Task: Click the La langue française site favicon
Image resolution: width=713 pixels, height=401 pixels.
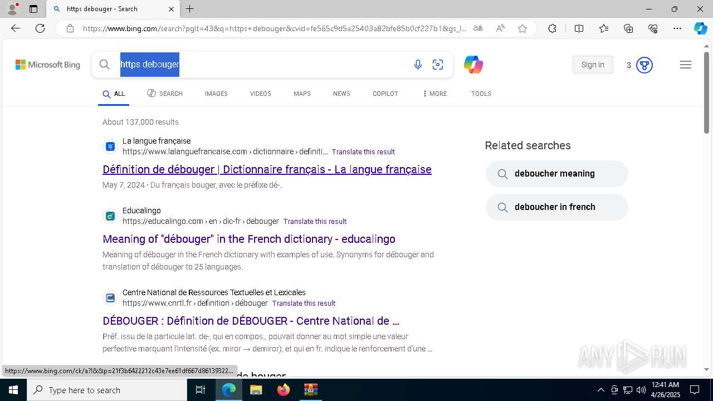Action: coord(110,146)
